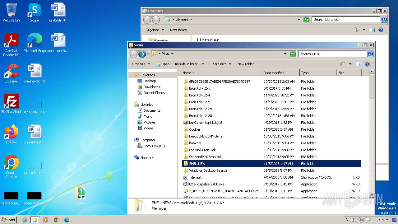This screenshot has height=224, width=398.
Task: Sort by the Size column header
Action: [349, 73]
